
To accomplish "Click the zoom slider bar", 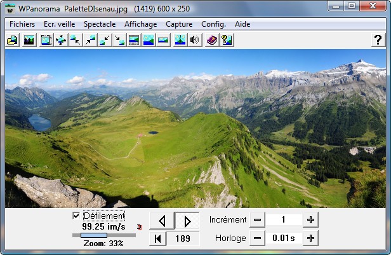I will point(104,235).
